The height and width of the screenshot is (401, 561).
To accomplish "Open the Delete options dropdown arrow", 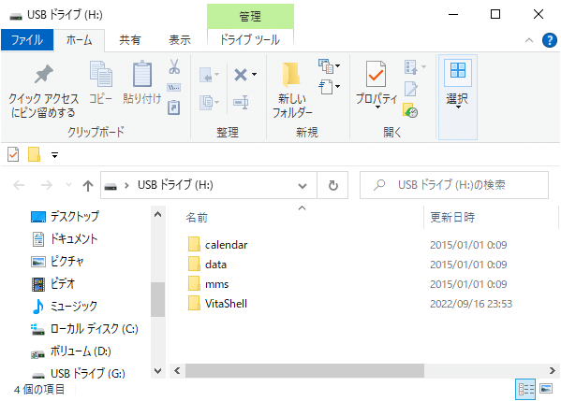I will click(254, 74).
